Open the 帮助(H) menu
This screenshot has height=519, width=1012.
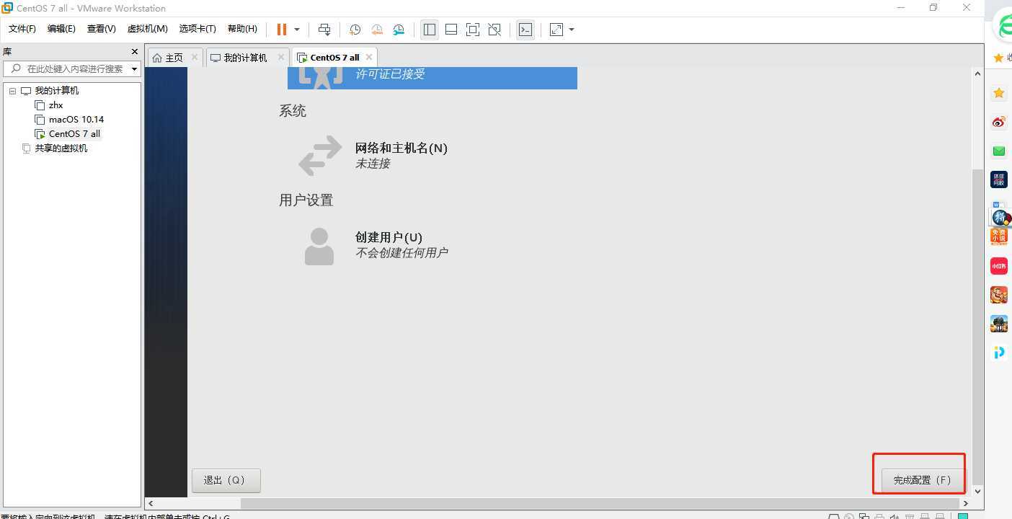[242, 29]
